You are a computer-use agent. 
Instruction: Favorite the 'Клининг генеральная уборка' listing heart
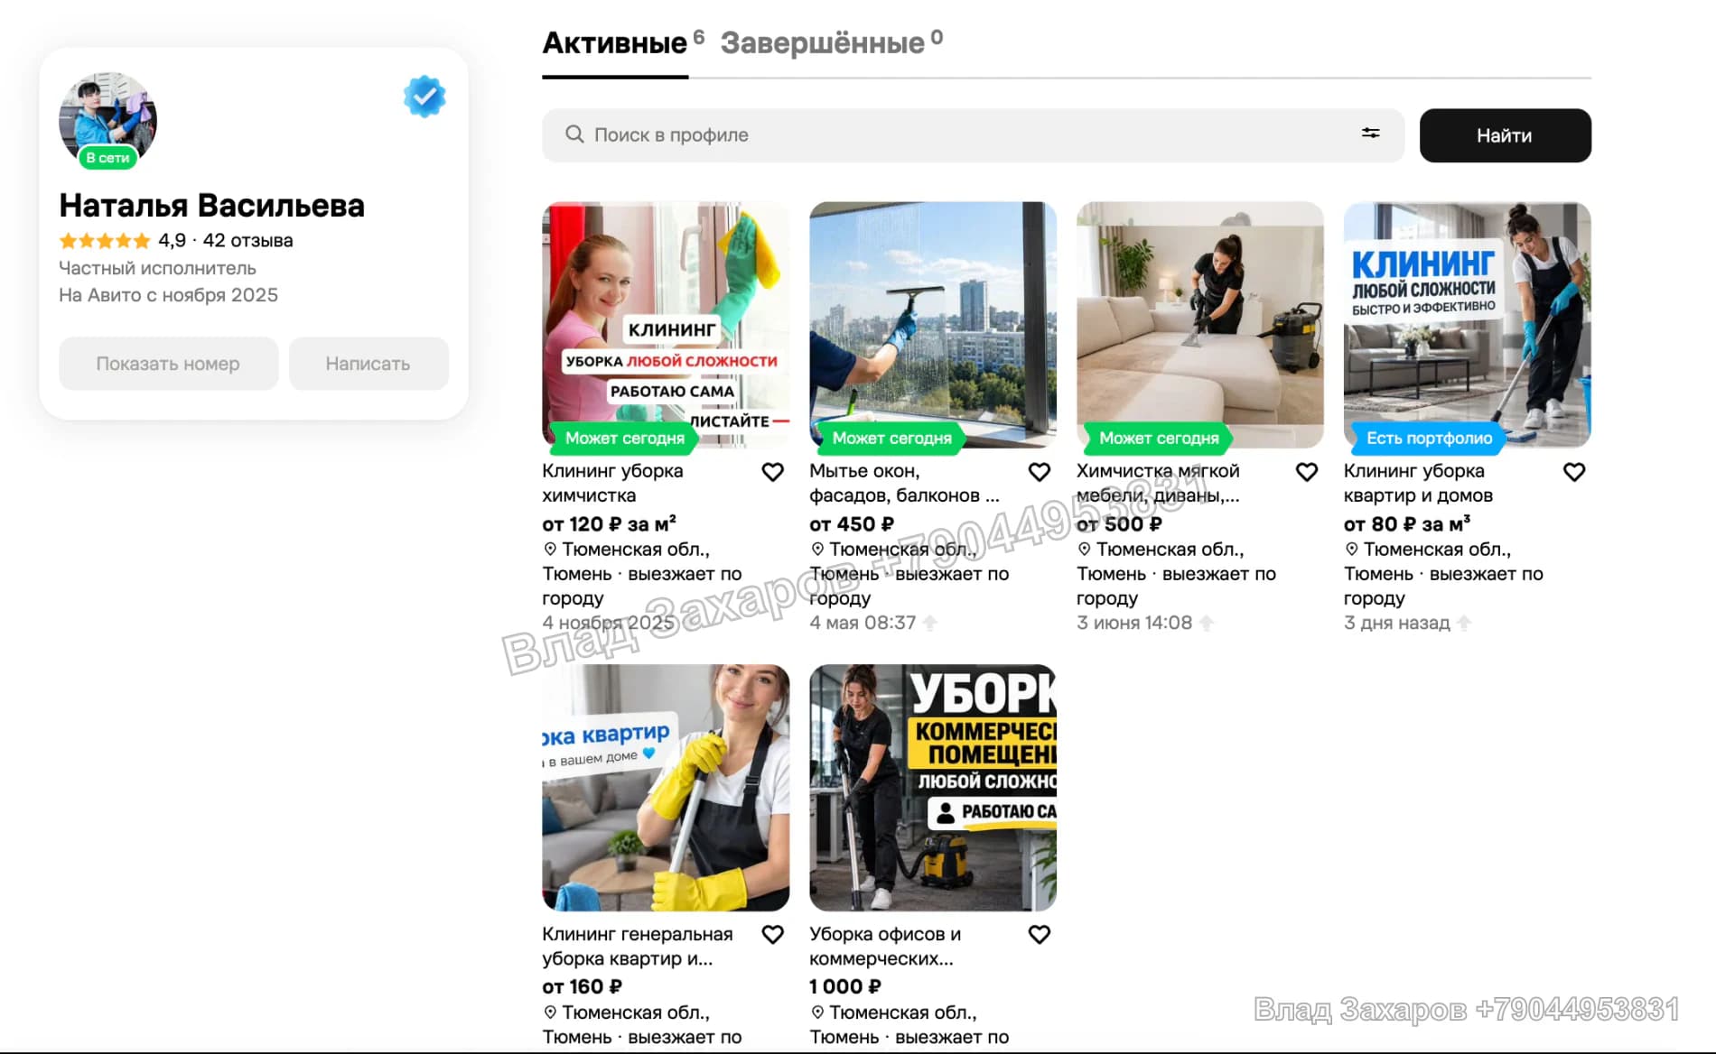772,935
